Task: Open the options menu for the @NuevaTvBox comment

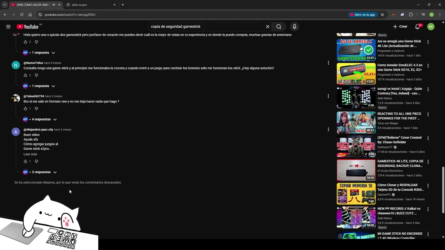Action: coord(328,63)
